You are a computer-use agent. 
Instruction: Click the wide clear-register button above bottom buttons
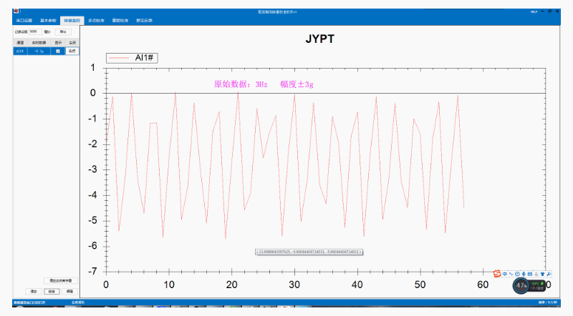[x=59, y=281]
